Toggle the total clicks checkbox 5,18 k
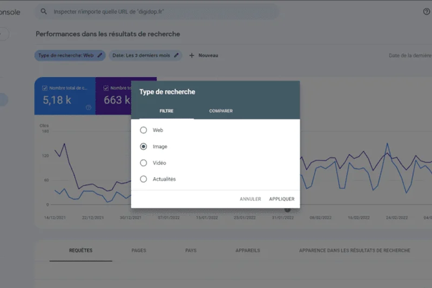The height and width of the screenshot is (288, 432). (x=45, y=88)
